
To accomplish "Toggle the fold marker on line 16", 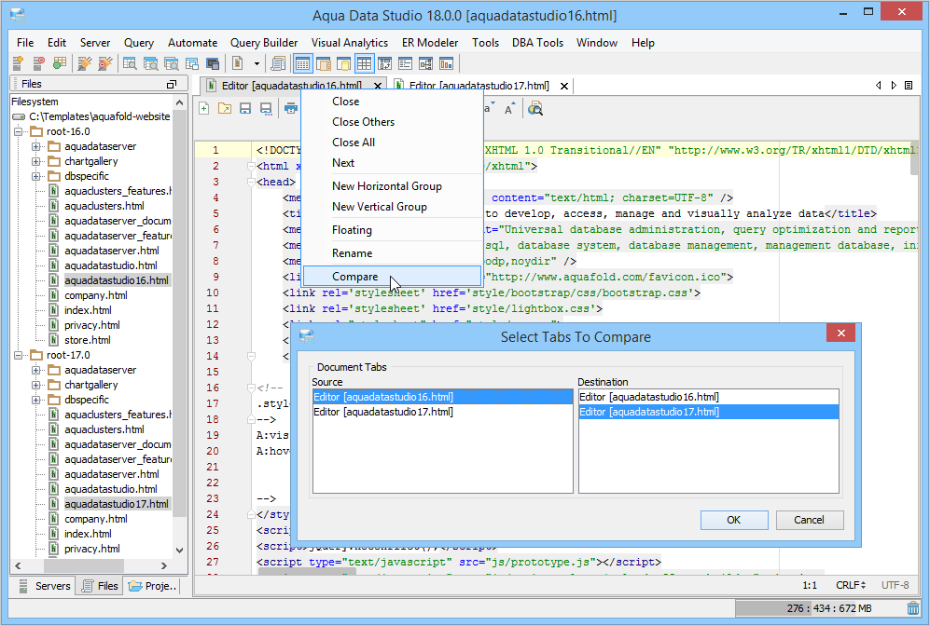I will [x=250, y=388].
